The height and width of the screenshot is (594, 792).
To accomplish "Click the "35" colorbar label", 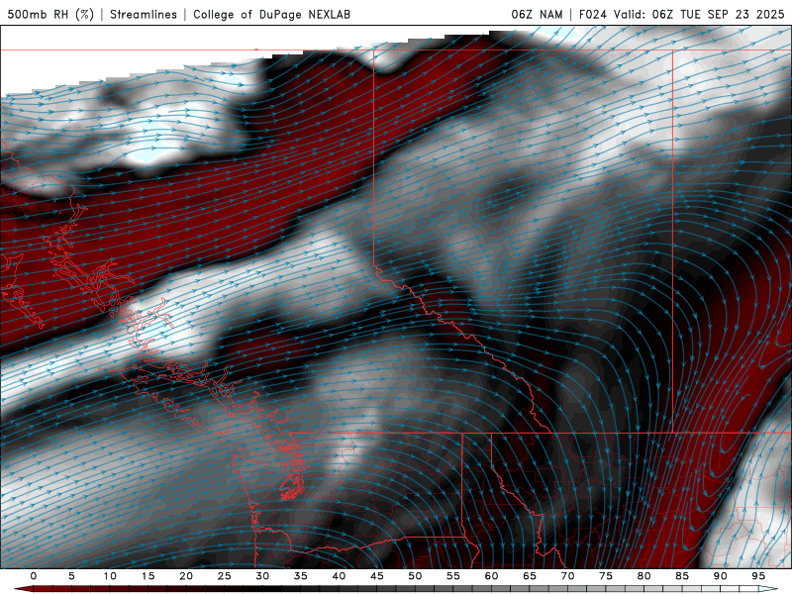I will pyautogui.click(x=301, y=576).
